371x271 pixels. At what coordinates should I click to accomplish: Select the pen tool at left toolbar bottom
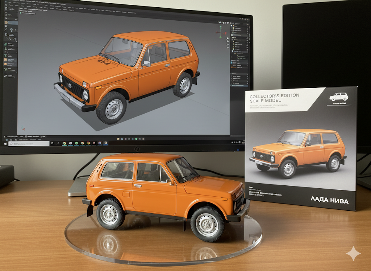5,76
